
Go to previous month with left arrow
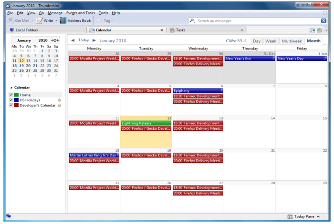(73, 40)
